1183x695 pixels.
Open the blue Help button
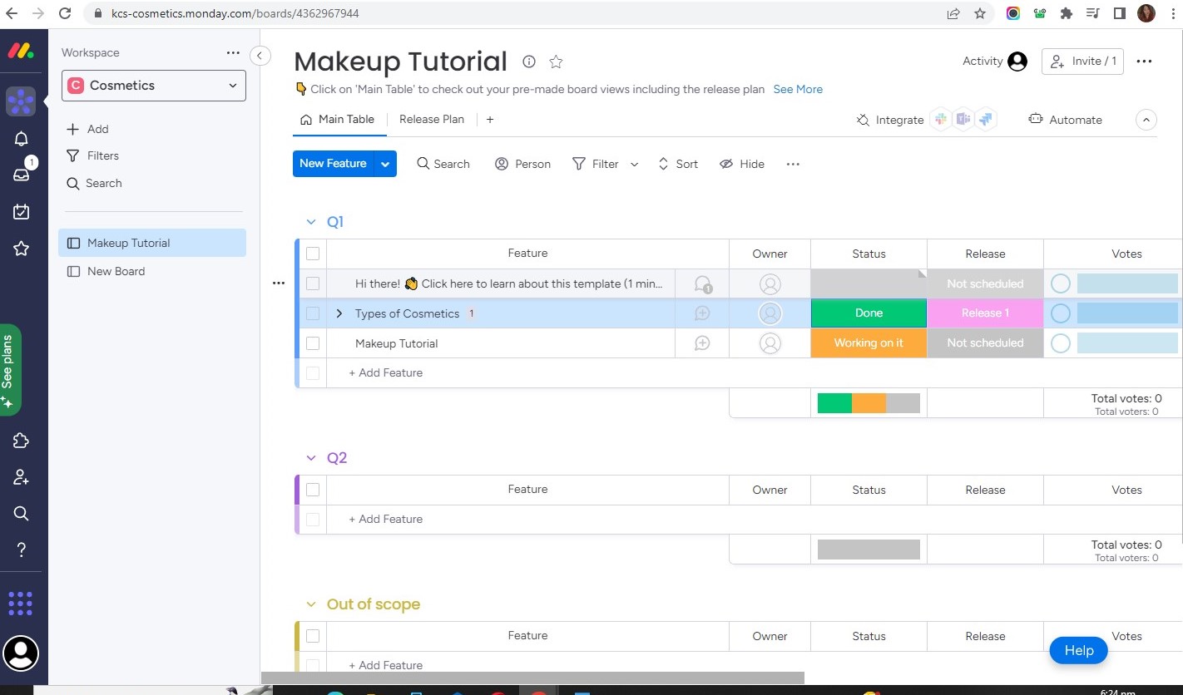point(1078,650)
